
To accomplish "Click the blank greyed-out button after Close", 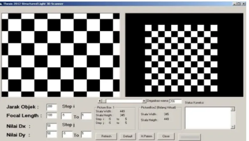I will tap(190, 137).
